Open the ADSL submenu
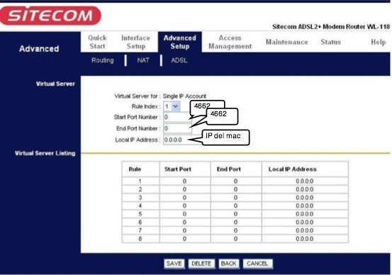Screen dimensions: 392x275 pyautogui.click(x=179, y=60)
